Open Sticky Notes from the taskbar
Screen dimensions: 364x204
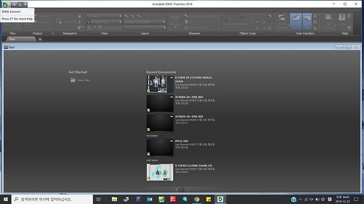click(x=208, y=199)
